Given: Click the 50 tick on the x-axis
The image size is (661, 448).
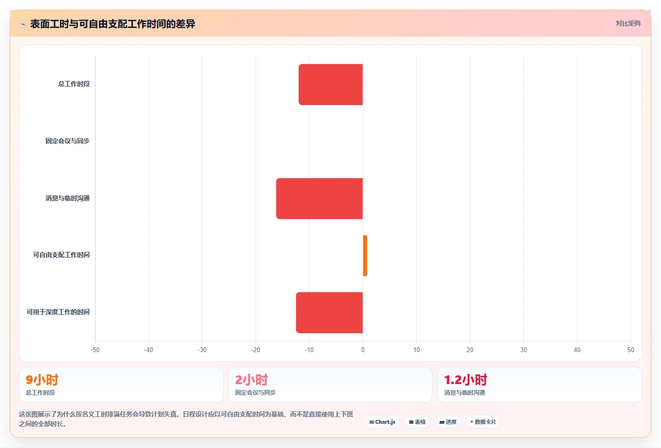Looking at the screenshot, I should click(630, 350).
